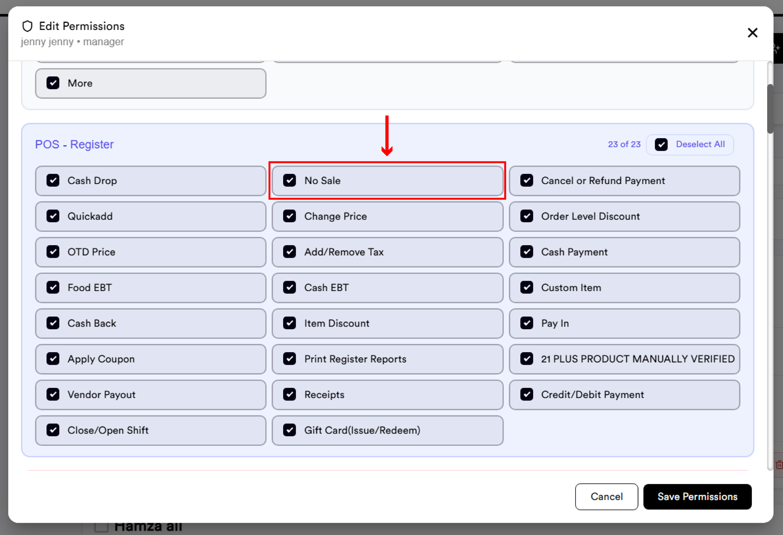Image resolution: width=783 pixels, height=535 pixels.
Task: Disable the Receipts permission
Action: point(290,395)
